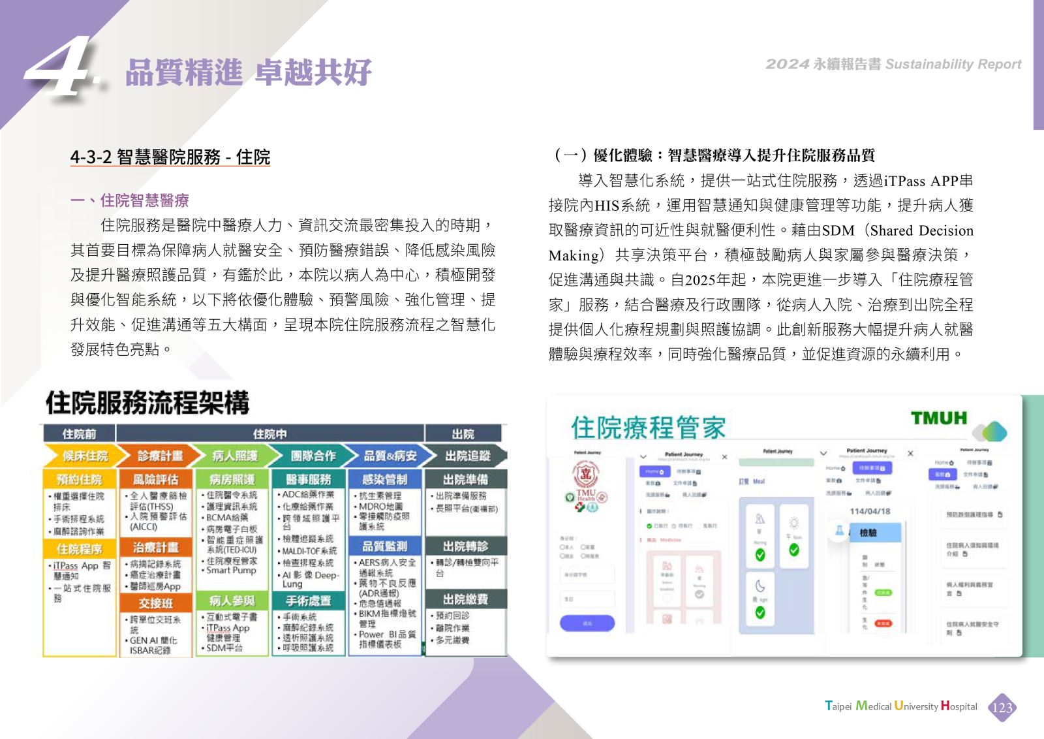Click the '手術處置' box header
1044x739 pixels.
point(308,601)
